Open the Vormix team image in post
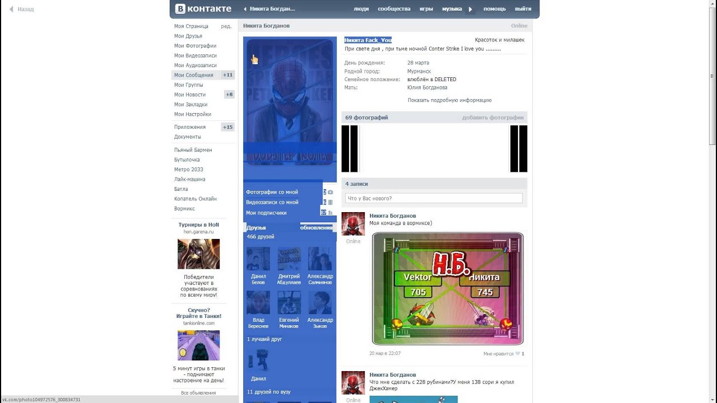Image resolution: width=717 pixels, height=403 pixels. click(x=448, y=289)
